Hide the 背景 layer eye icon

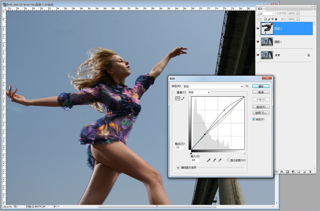pyautogui.click(x=258, y=55)
